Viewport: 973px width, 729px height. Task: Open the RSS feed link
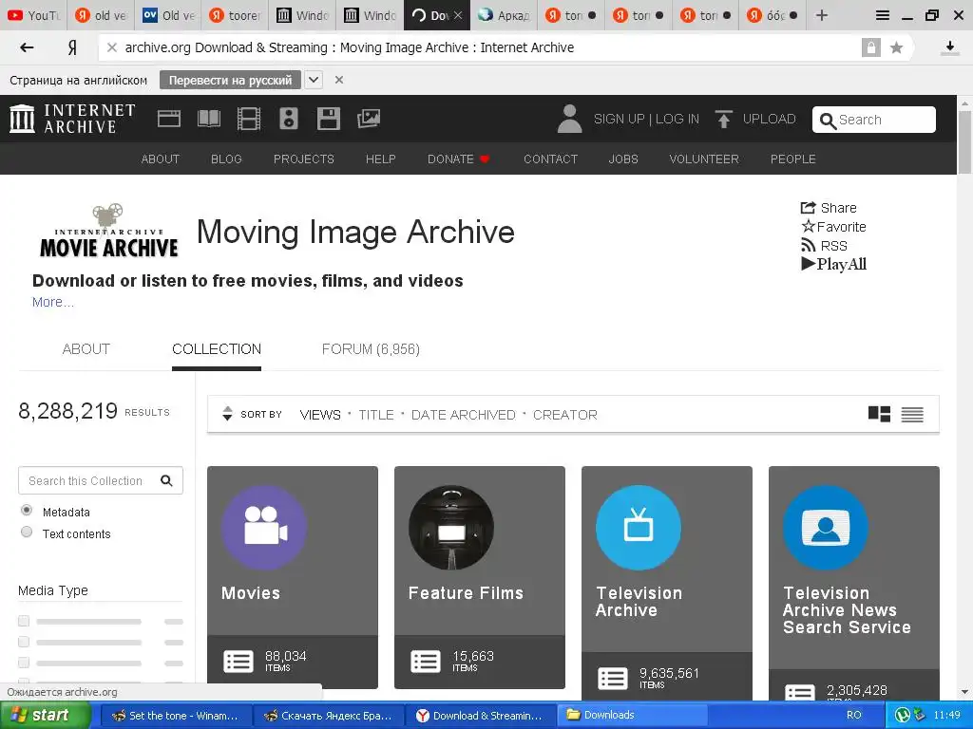point(824,246)
